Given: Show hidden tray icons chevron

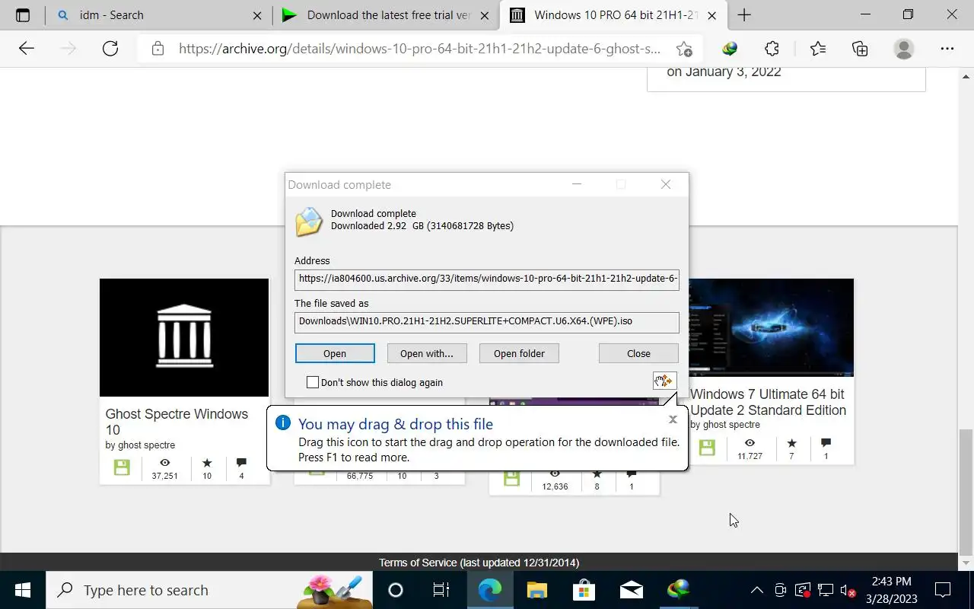Looking at the screenshot, I should point(757,590).
